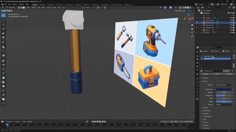Select the Measure ruler tool

pos(3,47)
